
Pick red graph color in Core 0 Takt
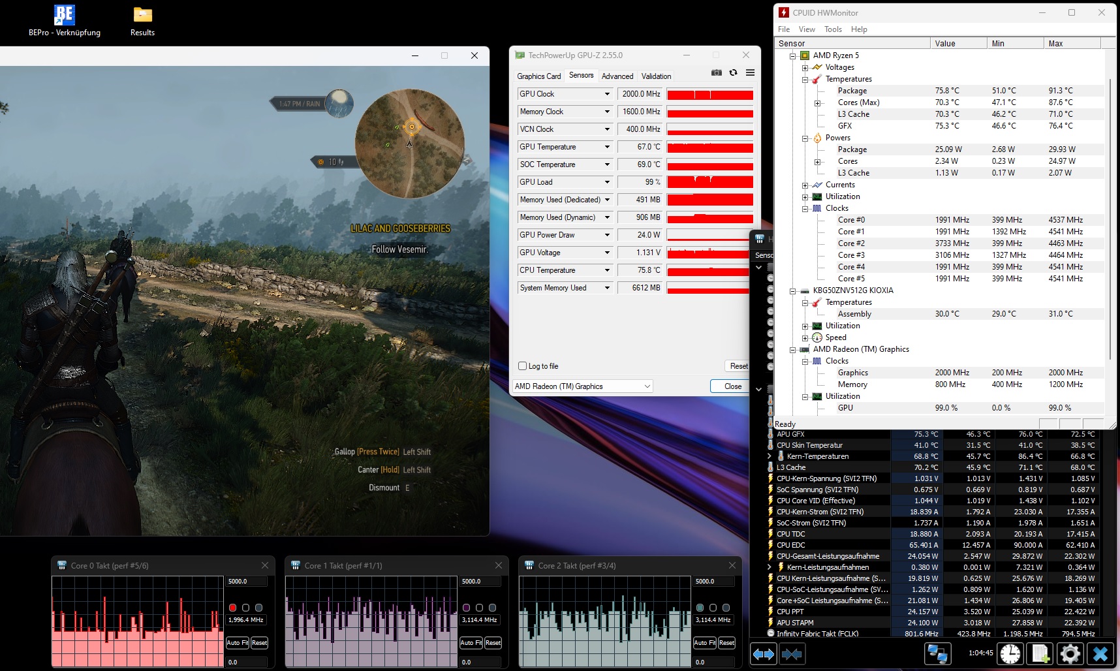pos(232,608)
